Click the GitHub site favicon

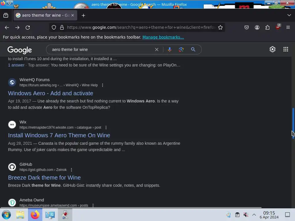click(12, 167)
